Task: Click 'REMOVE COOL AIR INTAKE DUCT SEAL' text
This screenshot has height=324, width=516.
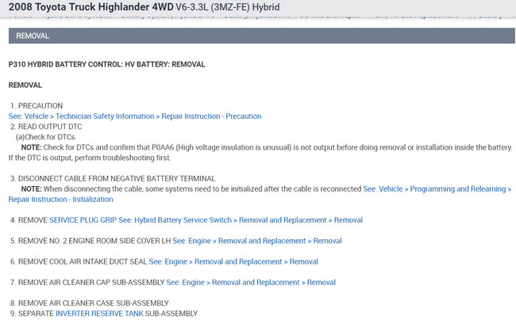Action: pos(83,261)
